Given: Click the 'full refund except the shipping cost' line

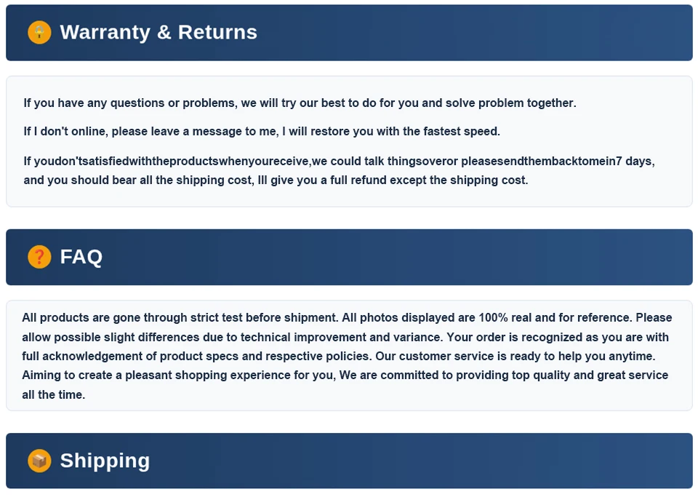Looking at the screenshot, I should click(x=276, y=180).
